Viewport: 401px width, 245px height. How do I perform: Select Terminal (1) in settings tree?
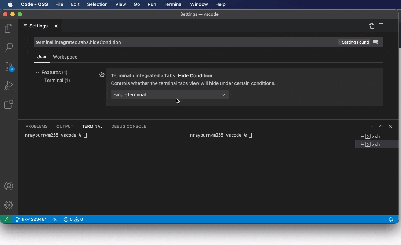point(57,81)
